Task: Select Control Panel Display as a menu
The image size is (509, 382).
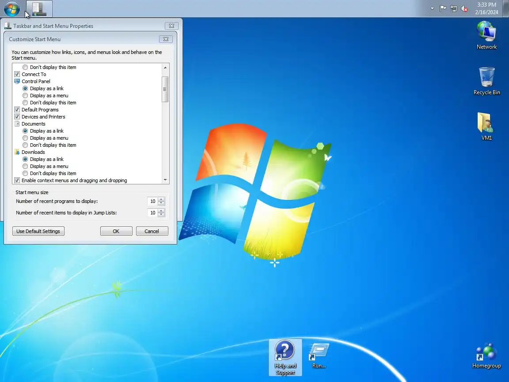Action: coord(25,95)
